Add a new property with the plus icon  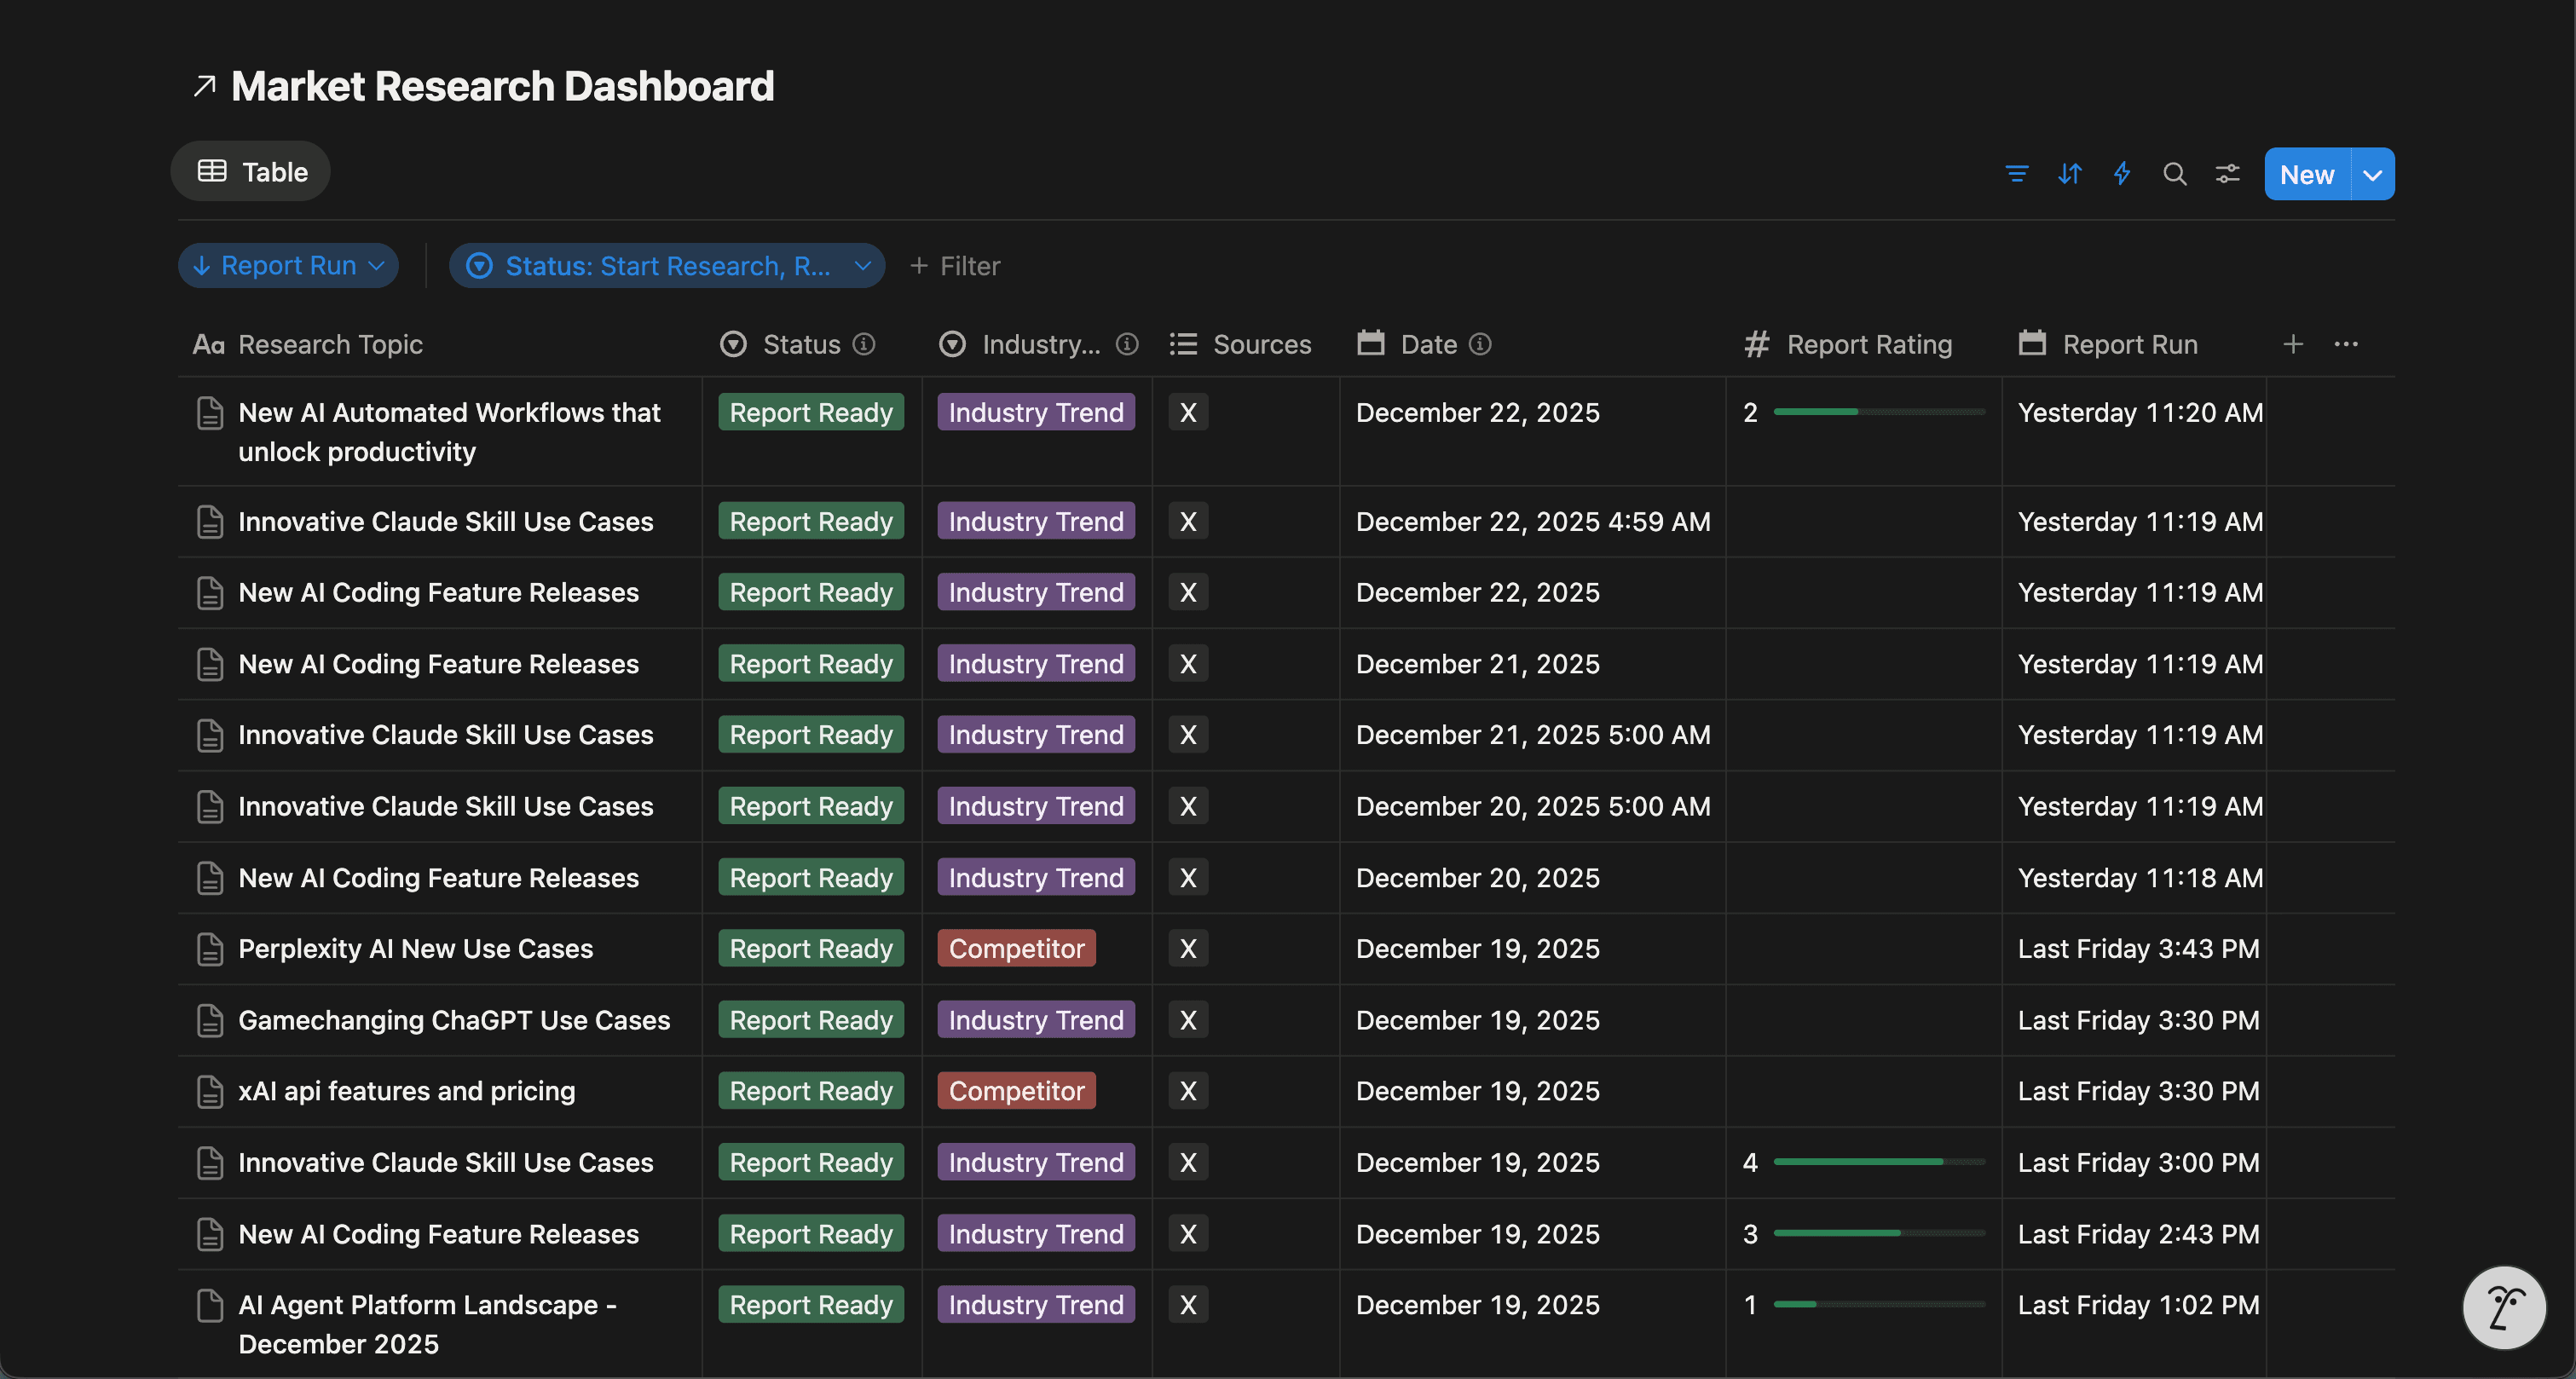coord(2293,344)
